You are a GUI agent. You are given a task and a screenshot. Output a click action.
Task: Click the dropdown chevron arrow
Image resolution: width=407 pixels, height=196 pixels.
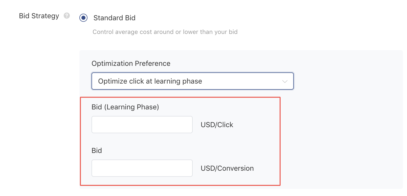(285, 81)
